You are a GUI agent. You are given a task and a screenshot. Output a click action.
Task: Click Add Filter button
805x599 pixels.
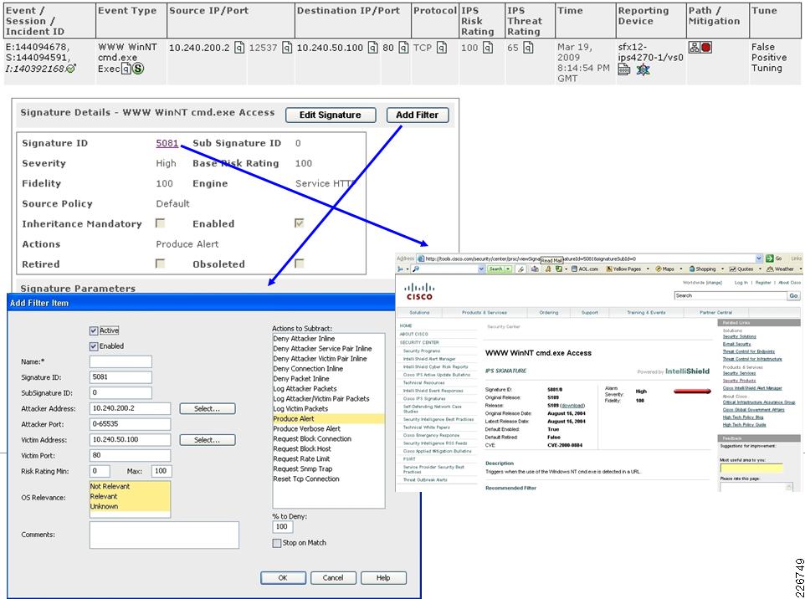pyautogui.click(x=417, y=115)
